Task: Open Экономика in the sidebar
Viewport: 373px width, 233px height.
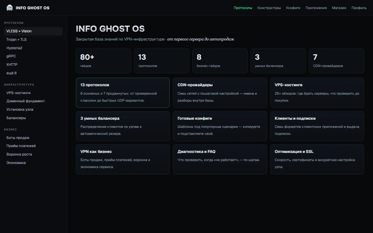Action: pyautogui.click(x=33, y=163)
